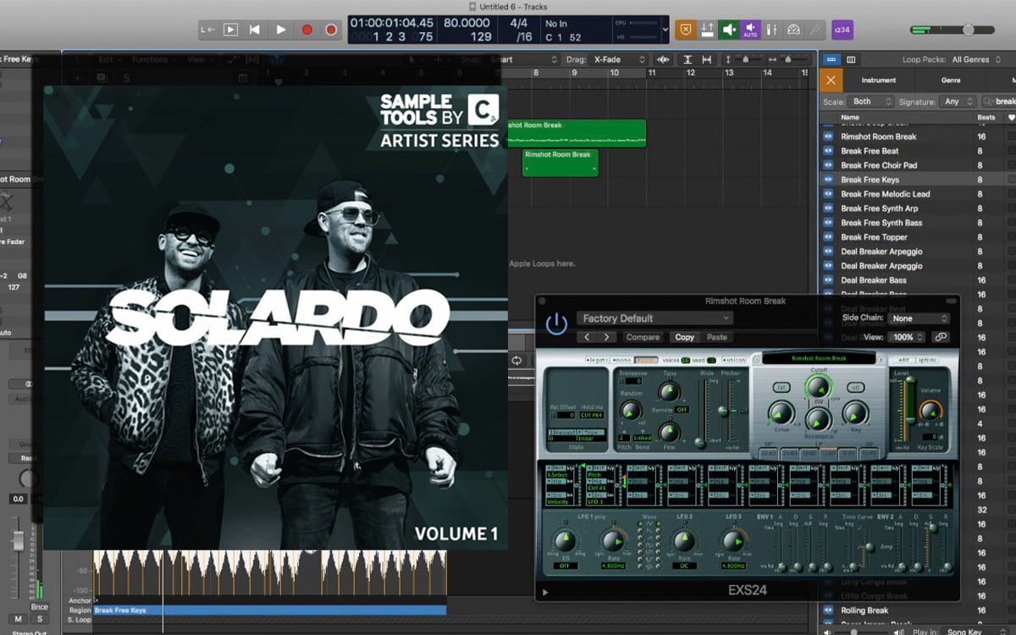The width and height of the screenshot is (1016, 635).
Task: Open the Factory Default preset dropdown
Action: pyautogui.click(x=654, y=318)
